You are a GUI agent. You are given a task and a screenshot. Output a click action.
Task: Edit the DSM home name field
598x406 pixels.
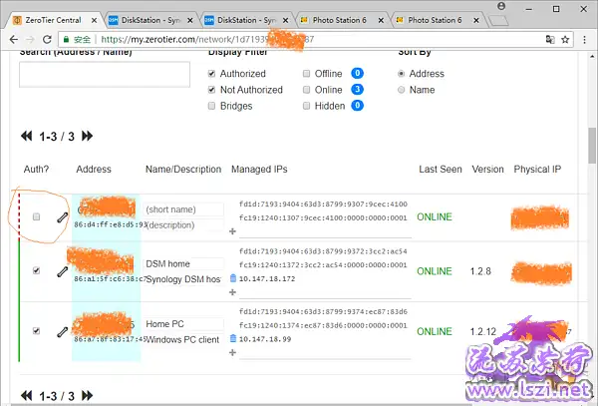pos(183,263)
